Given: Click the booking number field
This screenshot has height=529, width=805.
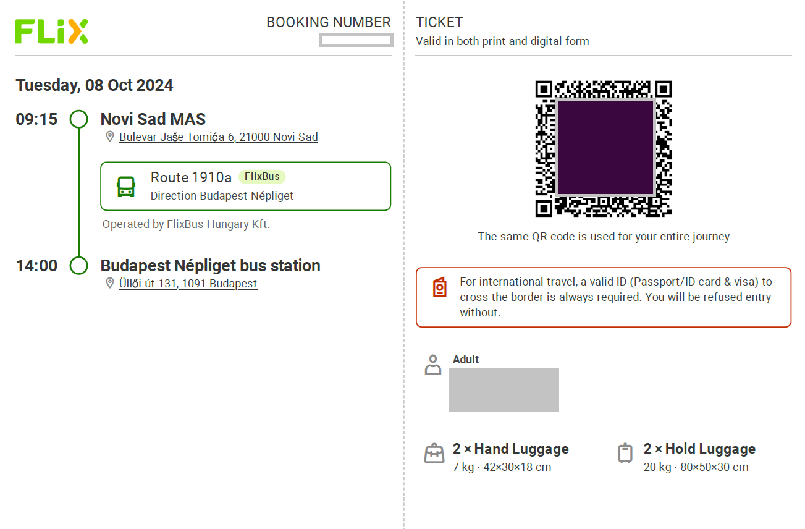Looking at the screenshot, I should pos(356,40).
